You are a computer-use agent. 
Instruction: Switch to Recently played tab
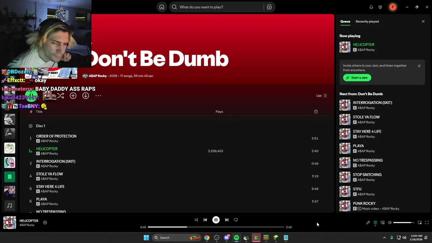367,21
